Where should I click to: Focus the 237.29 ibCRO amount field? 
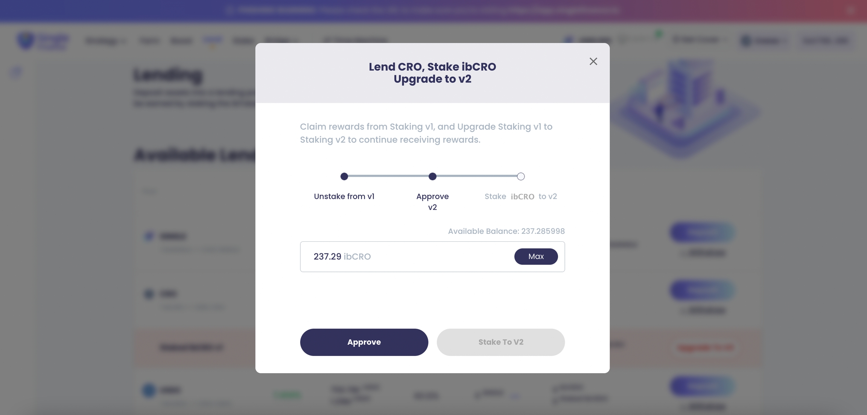click(406, 256)
